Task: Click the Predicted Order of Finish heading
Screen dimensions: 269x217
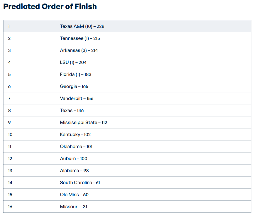Action: click(50, 6)
